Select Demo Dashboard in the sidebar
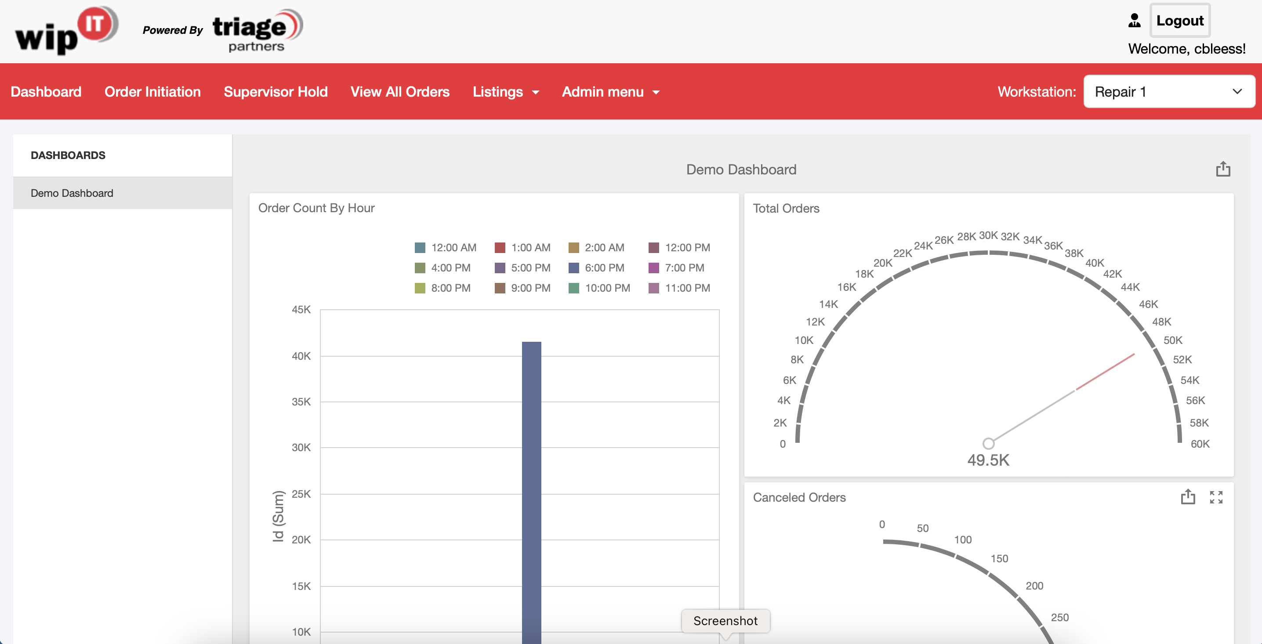1262x644 pixels. (x=72, y=192)
